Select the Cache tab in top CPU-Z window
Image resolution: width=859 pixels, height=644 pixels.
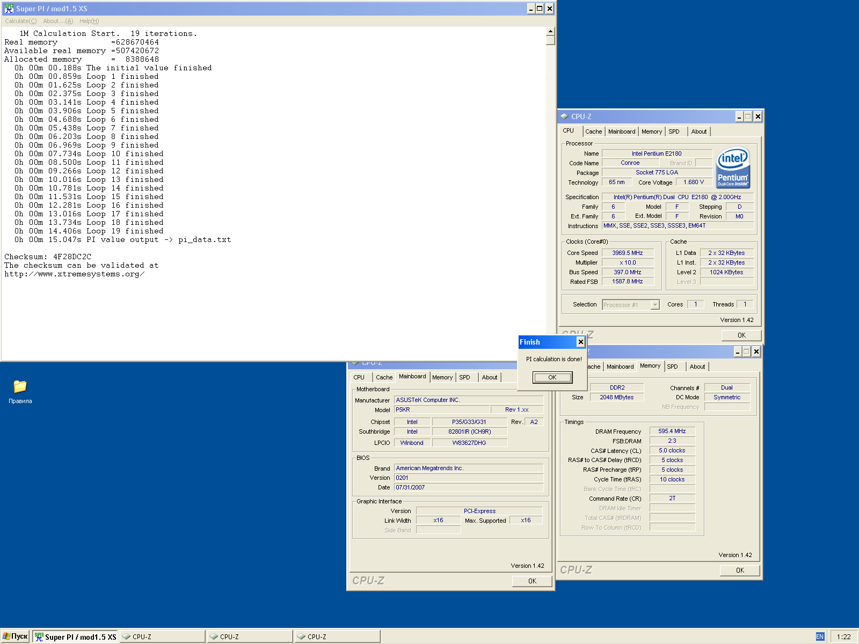[x=593, y=131]
